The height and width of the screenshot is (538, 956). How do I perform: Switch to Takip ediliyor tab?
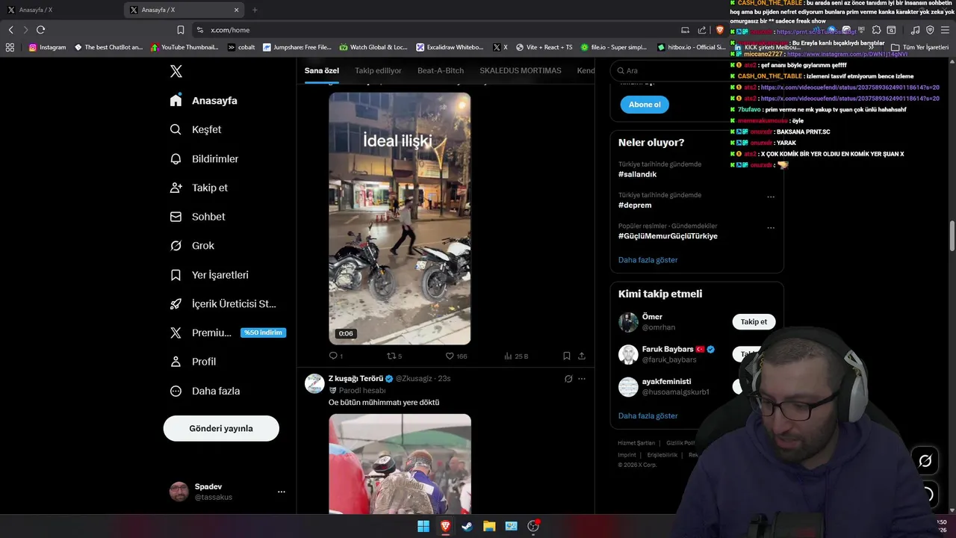pyautogui.click(x=378, y=70)
